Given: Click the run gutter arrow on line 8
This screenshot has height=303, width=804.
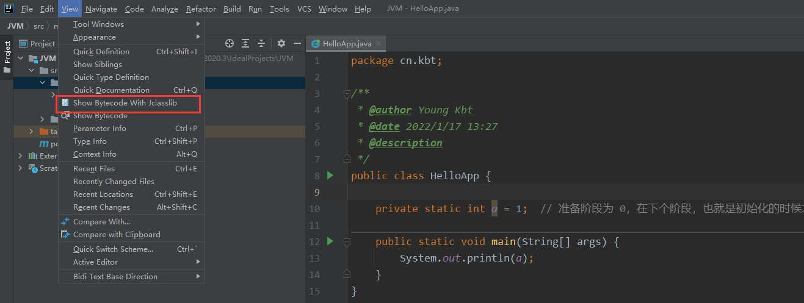Looking at the screenshot, I should click(x=330, y=176).
